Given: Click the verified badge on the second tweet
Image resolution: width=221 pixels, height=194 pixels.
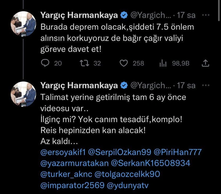Looking at the screenshot, I should (x=124, y=85).
